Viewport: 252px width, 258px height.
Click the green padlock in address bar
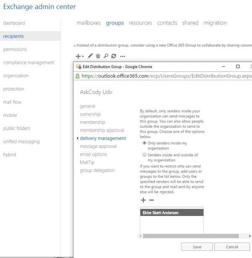77,76
